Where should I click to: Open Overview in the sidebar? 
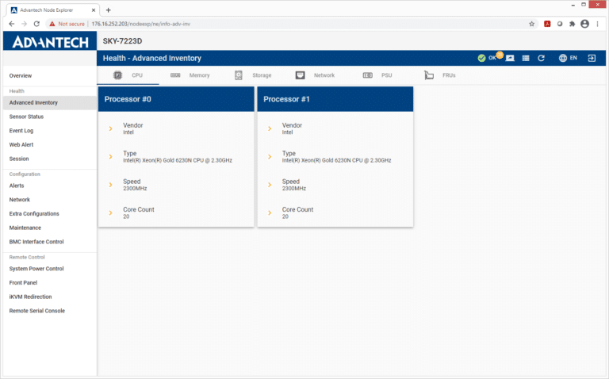click(x=21, y=76)
